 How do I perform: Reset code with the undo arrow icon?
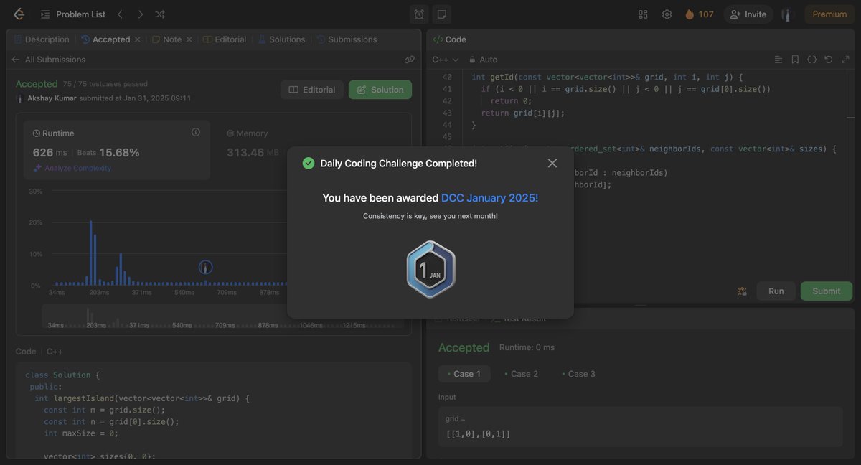(x=828, y=60)
